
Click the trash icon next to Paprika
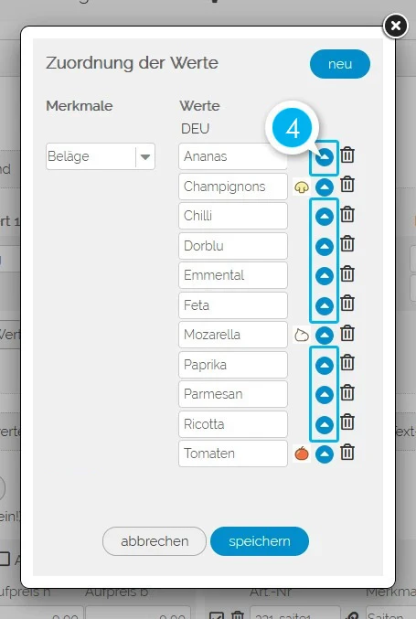click(x=347, y=363)
